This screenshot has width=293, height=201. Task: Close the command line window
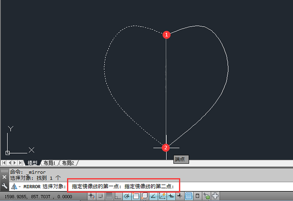(x=5, y=177)
